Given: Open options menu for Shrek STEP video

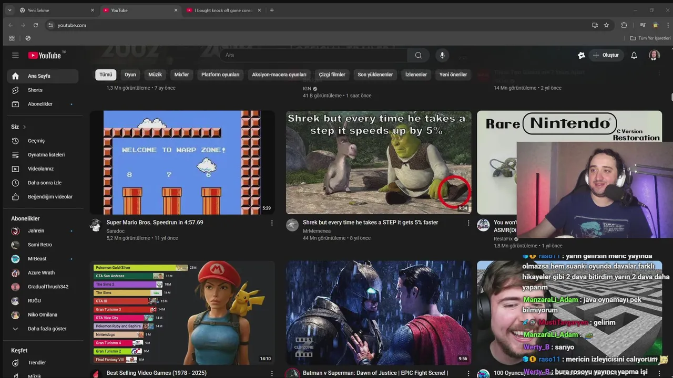Looking at the screenshot, I should click(x=468, y=223).
